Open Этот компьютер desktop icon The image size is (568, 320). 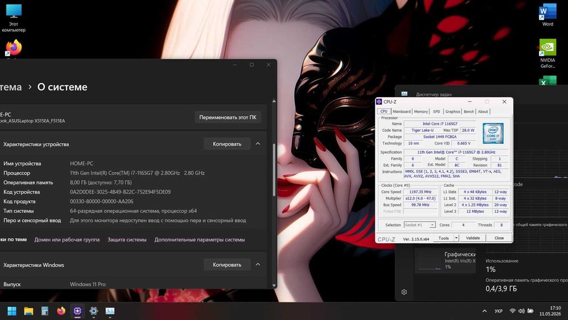tap(14, 18)
